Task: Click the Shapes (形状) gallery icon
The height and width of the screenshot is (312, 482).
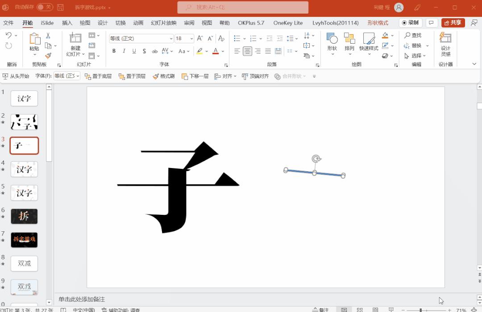Action: (x=332, y=41)
